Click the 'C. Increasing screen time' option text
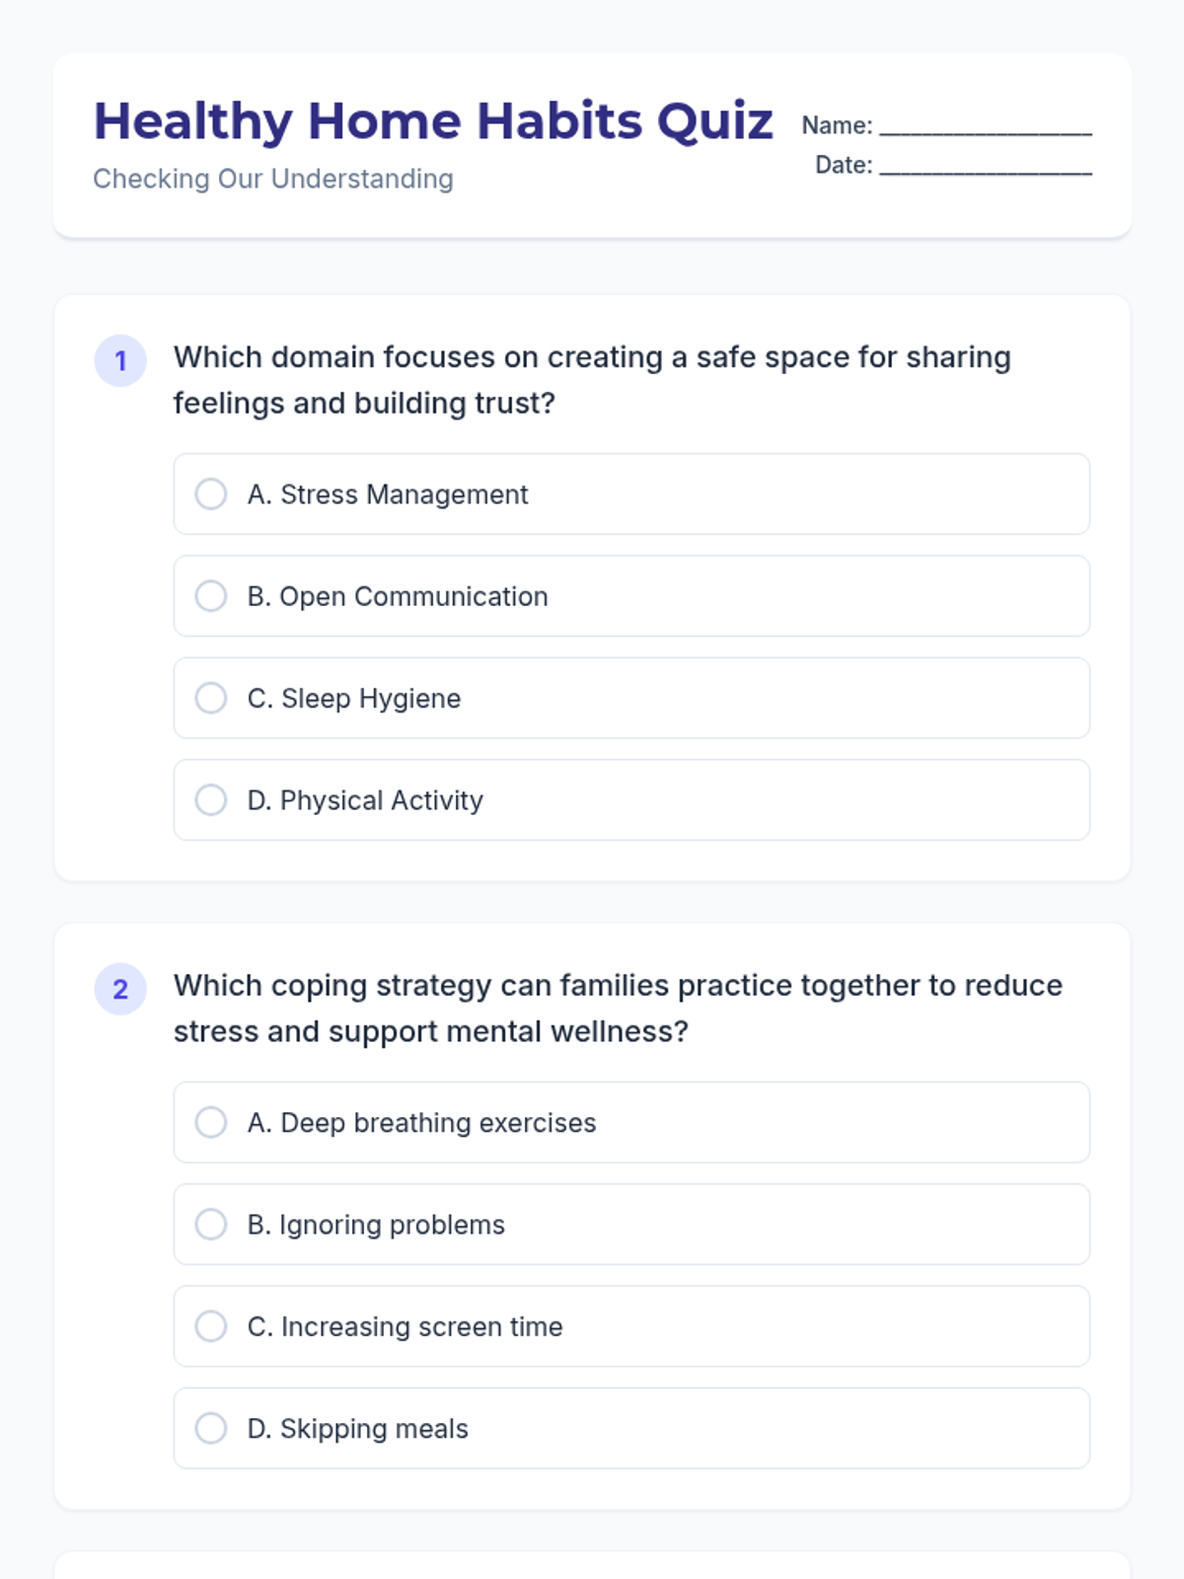Viewport: 1184px width, 1579px height. 406,1326
